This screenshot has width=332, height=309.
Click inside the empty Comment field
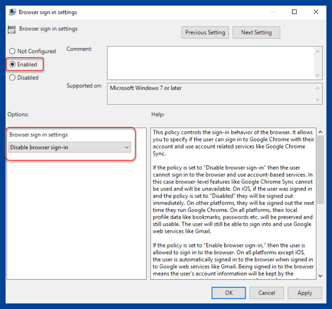tap(210, 62)
